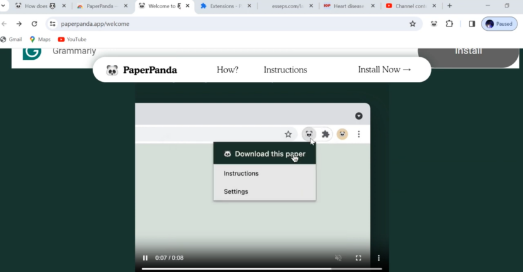Image resolution: width=523 pixels, height=272 pixels.
Task: Click the panda profile avatar in the demo video
Action: click(x=342, y=134)
